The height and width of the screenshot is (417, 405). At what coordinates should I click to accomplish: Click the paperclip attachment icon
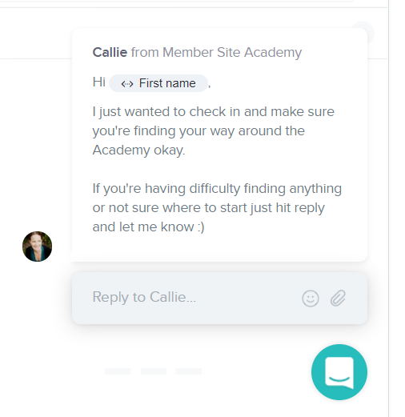point(338,298)
